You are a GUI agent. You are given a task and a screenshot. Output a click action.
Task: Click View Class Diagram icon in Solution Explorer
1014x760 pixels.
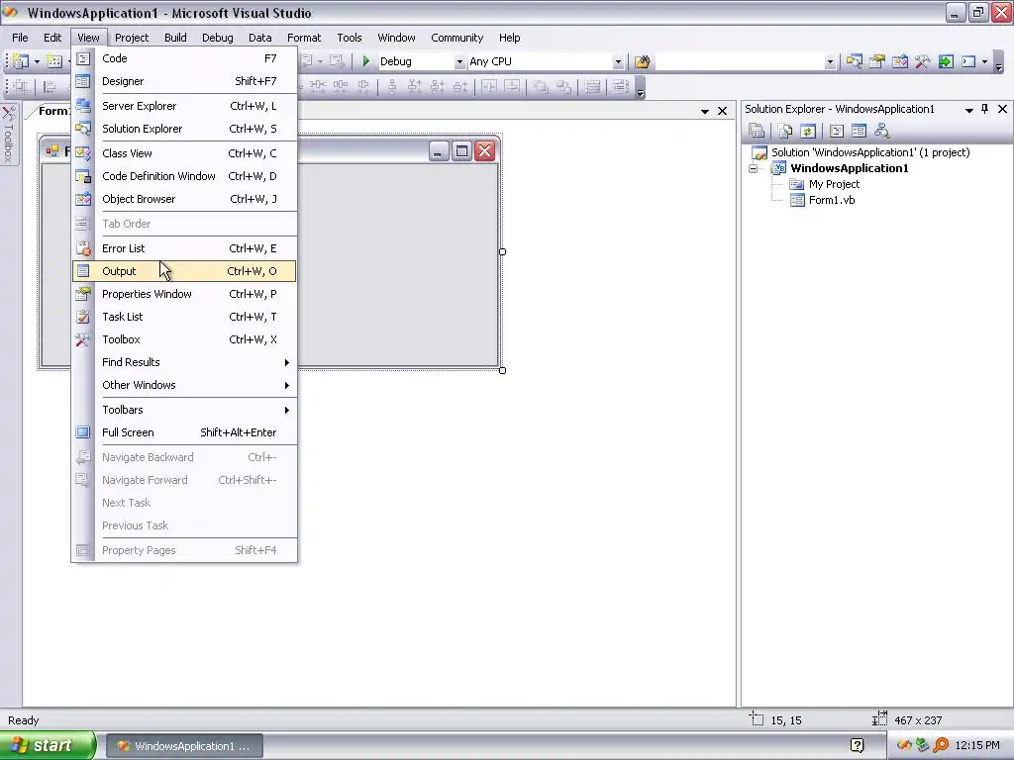point(881,132)
